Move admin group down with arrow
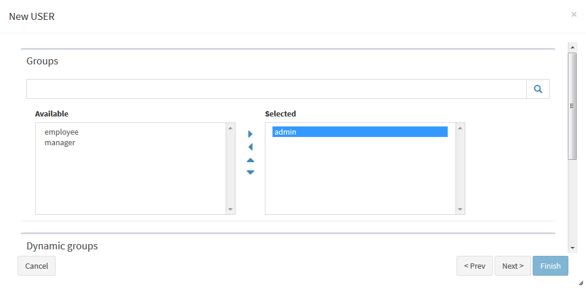The image size is (586, 288). 250,172
